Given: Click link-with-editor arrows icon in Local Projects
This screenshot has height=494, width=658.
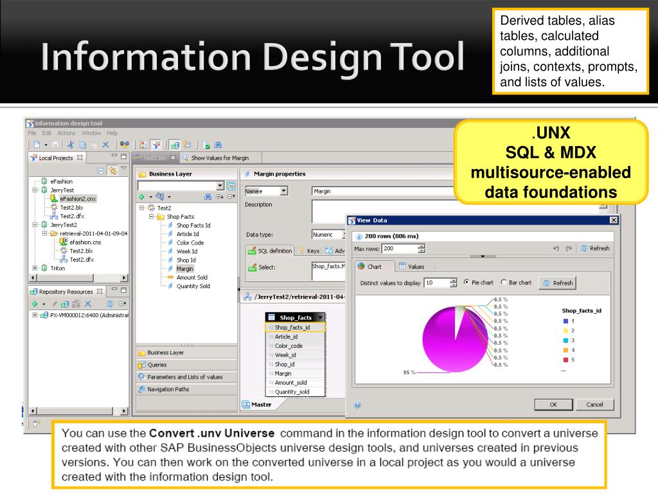Looking at the screenshot, I should pyautogui.click(x=112, y=170).
